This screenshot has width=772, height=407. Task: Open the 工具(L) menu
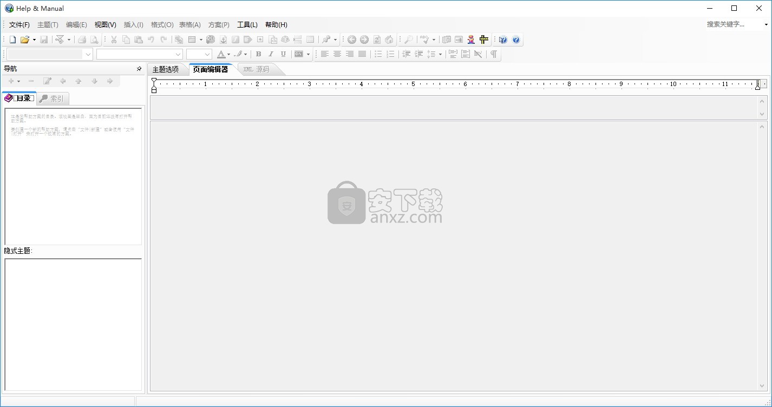(247, 25)
